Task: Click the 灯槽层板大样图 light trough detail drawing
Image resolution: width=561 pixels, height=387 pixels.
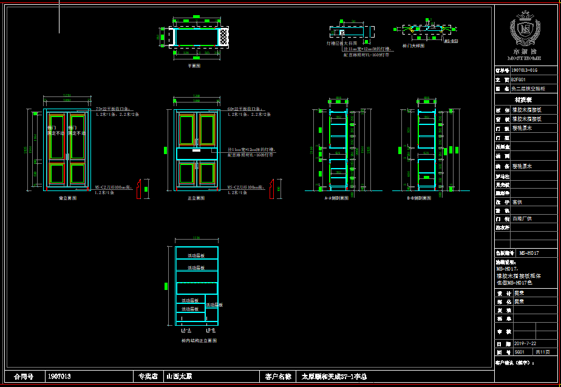Action: [346, 33]
